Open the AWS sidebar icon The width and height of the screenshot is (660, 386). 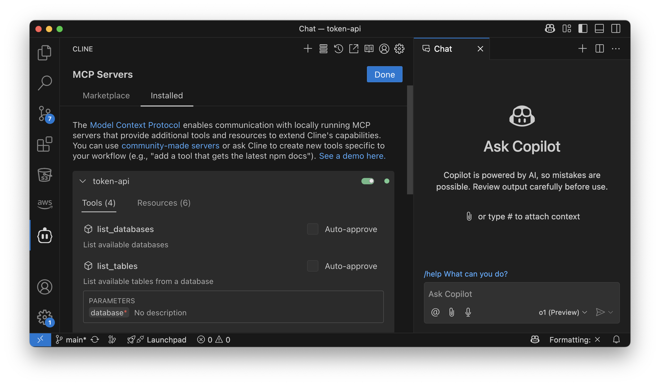(45, 204)
